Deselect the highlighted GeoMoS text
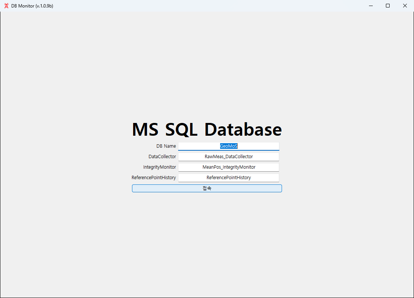 229,146
